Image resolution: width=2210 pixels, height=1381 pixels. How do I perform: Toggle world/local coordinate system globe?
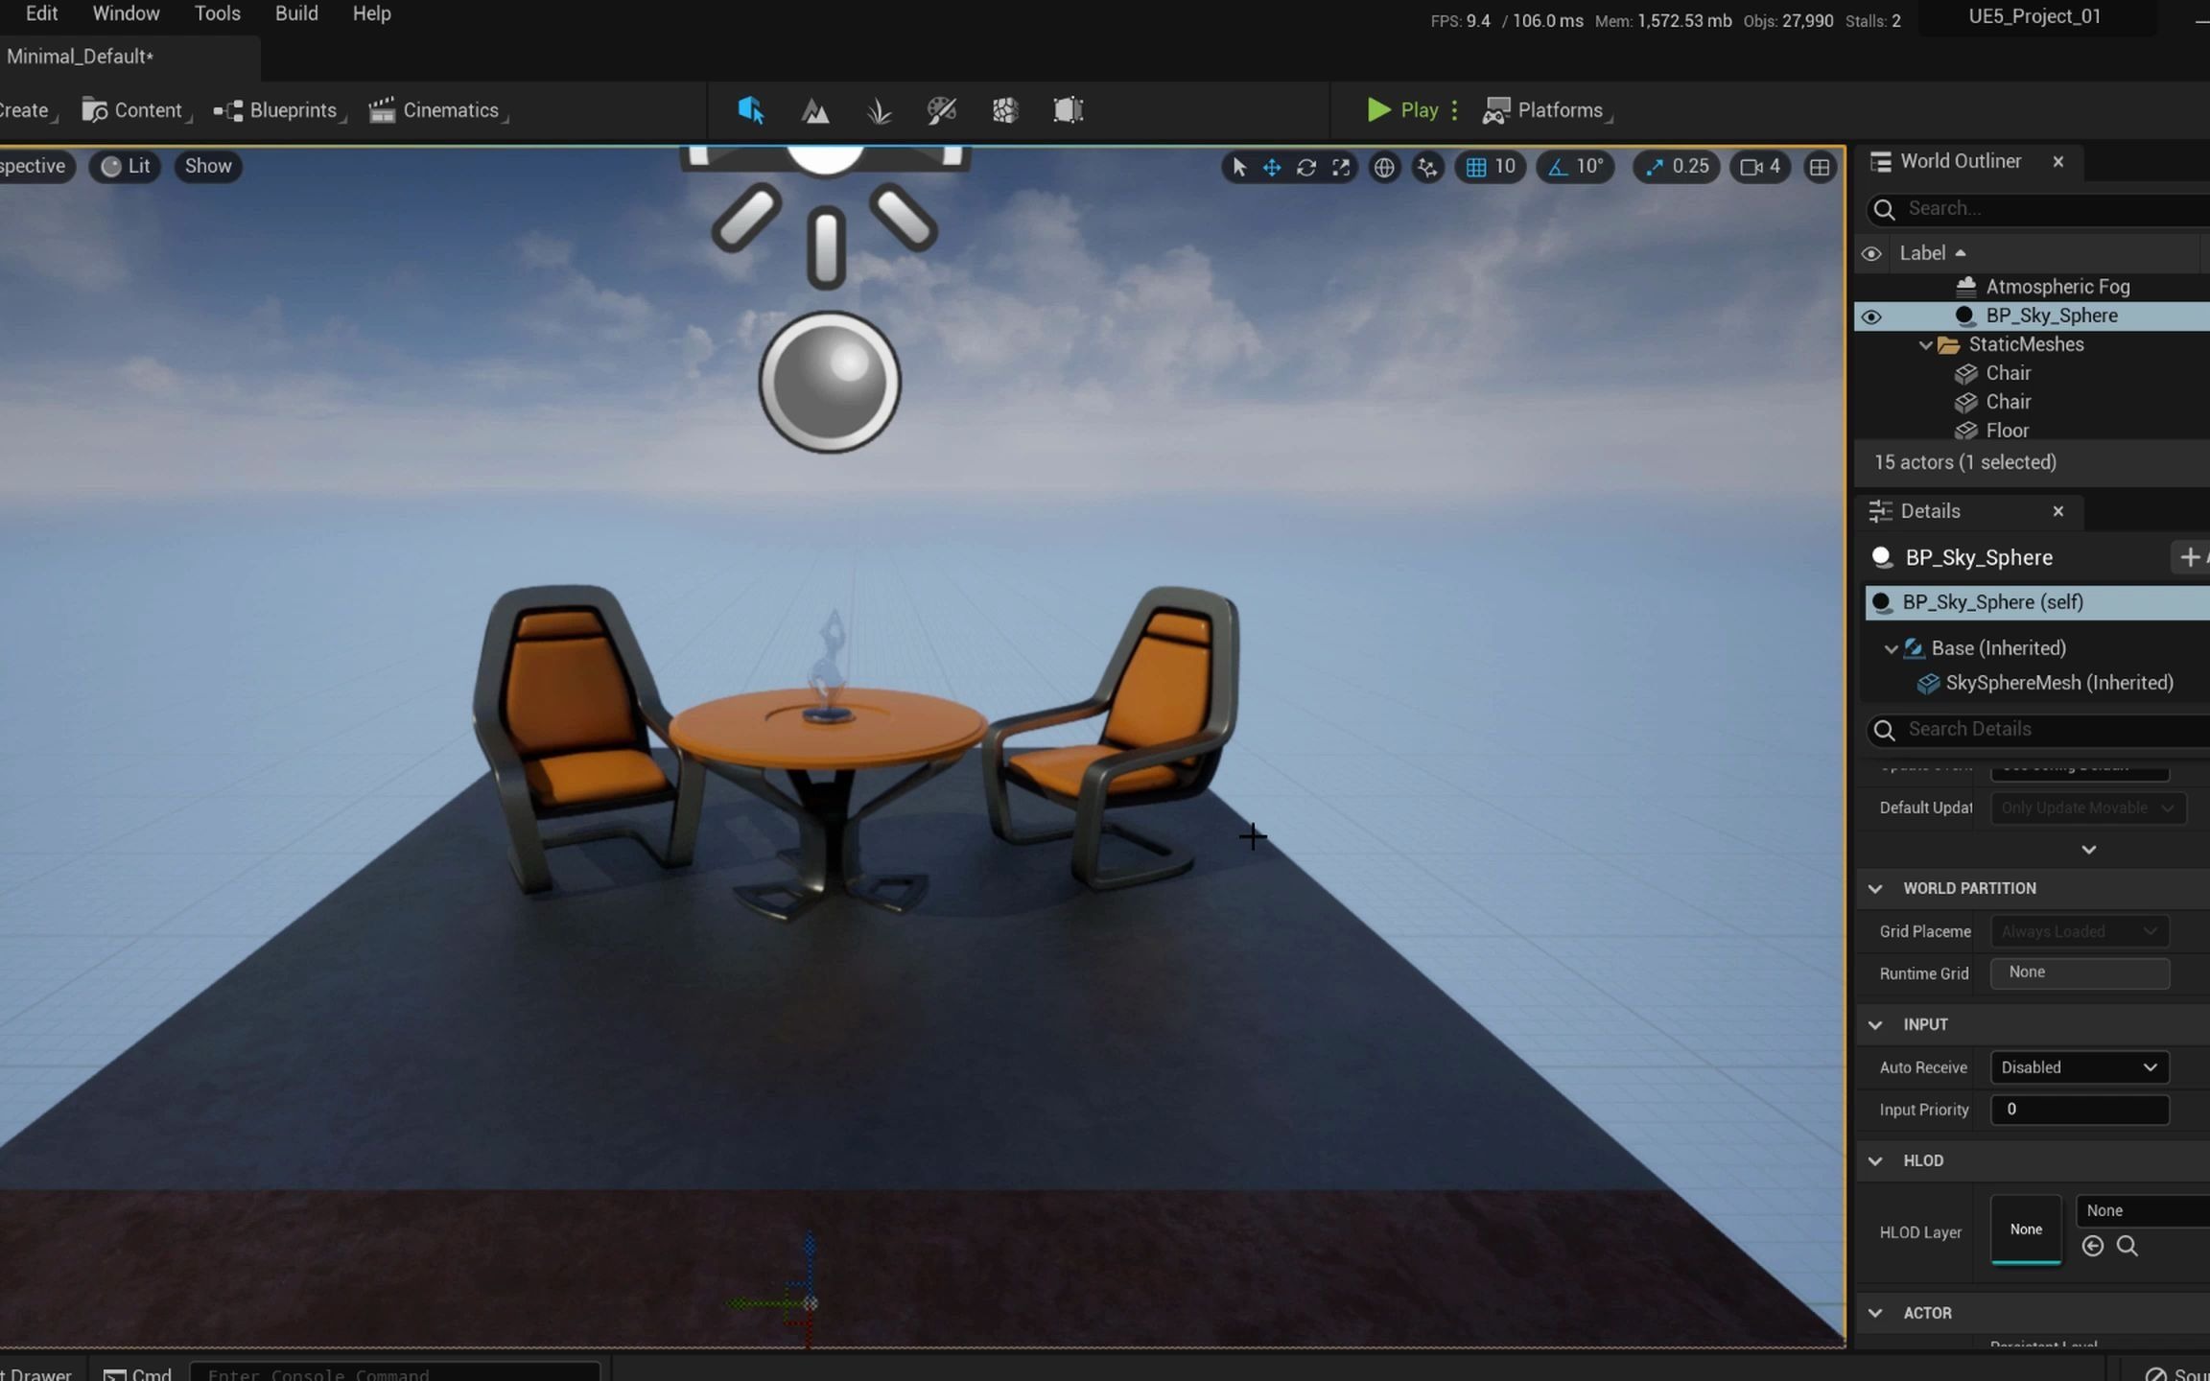(1384, 167)
